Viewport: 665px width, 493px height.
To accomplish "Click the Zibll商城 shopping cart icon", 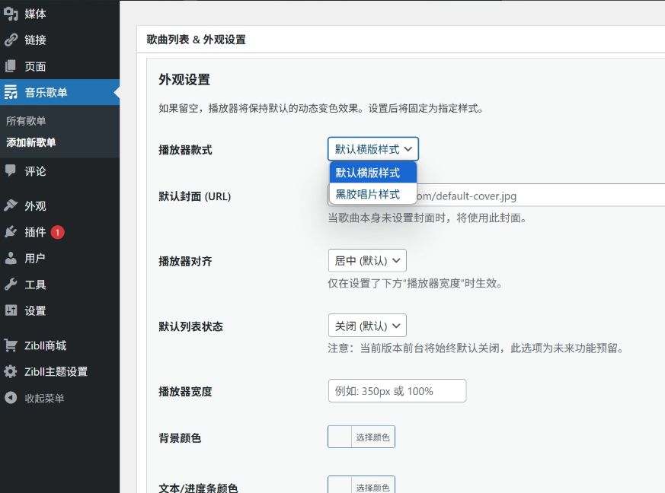I will click(x=11, y=345).
